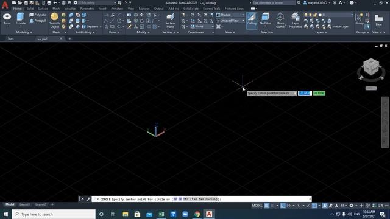Use the Match Layer tool
Viewport: 390px width, 219px height.
[338, 27]
